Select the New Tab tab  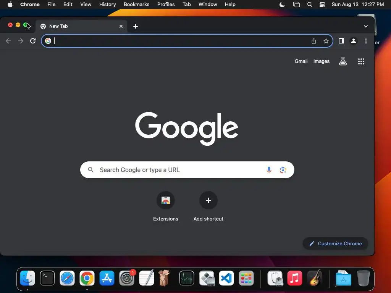[x=82, y=26]
